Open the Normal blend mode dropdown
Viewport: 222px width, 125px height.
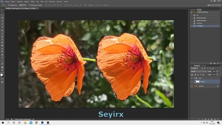[x=198, y=72]
